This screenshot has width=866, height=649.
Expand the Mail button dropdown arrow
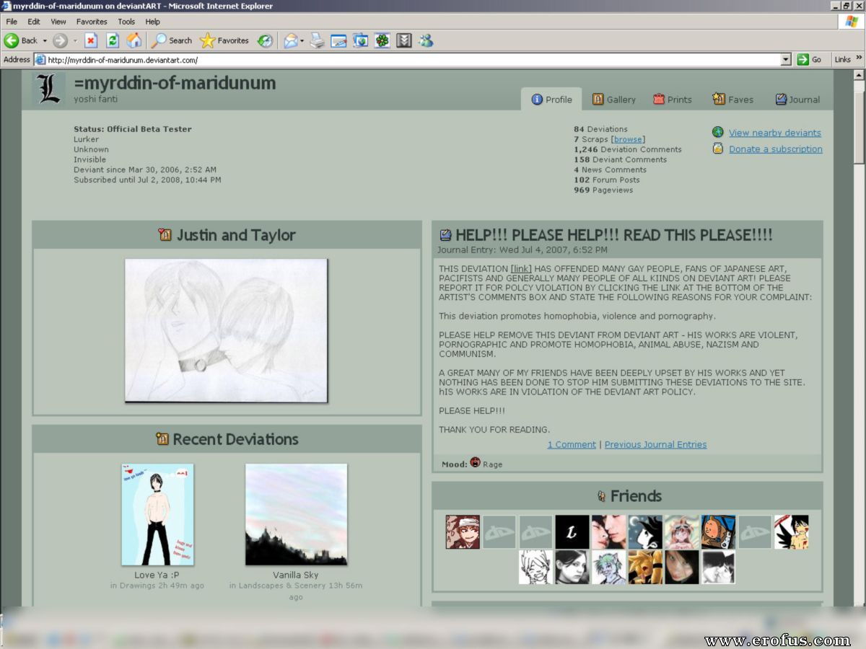click(x=302, y=41)
